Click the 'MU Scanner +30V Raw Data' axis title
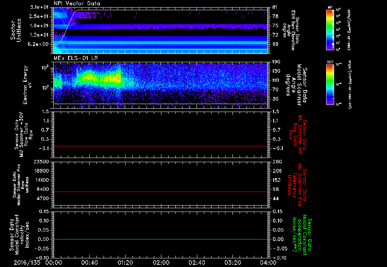The width and height of the screenshot is (387, 267). click(x=23, y=135)
